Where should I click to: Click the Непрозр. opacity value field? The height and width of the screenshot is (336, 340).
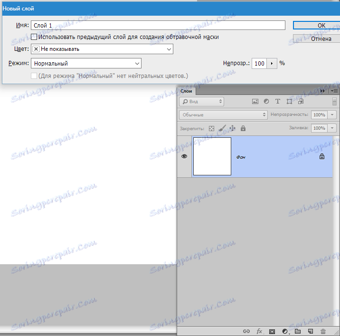pyautogui.click(x=259, y=63)
